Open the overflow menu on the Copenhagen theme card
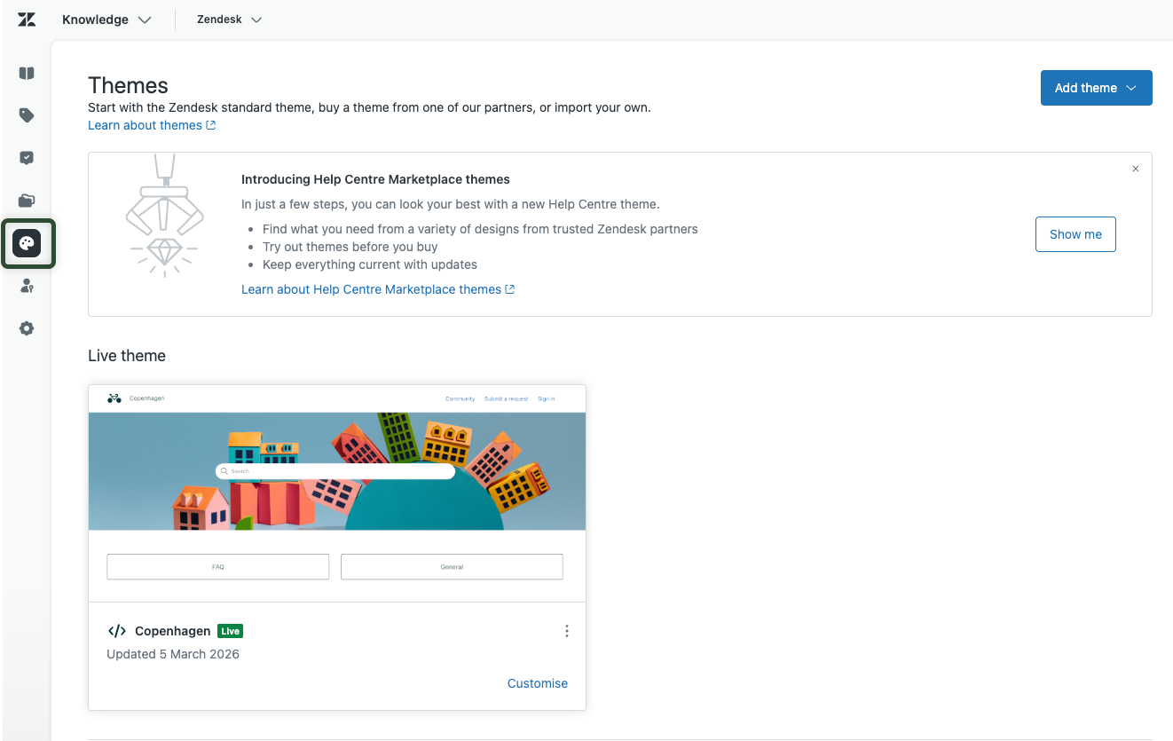Image resolution: width=1173 pixels, height=741 pixels. coord(567,630)
